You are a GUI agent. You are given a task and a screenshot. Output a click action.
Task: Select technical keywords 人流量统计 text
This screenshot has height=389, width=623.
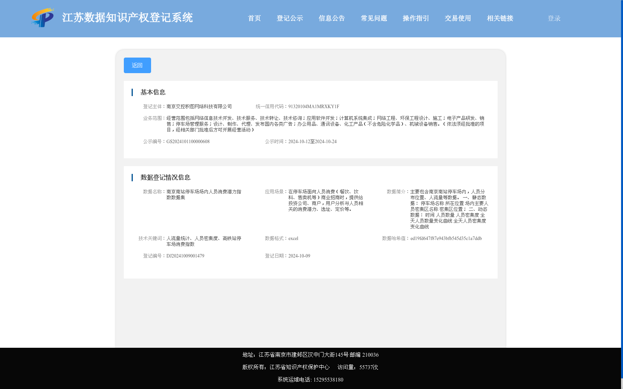point(204,241)
